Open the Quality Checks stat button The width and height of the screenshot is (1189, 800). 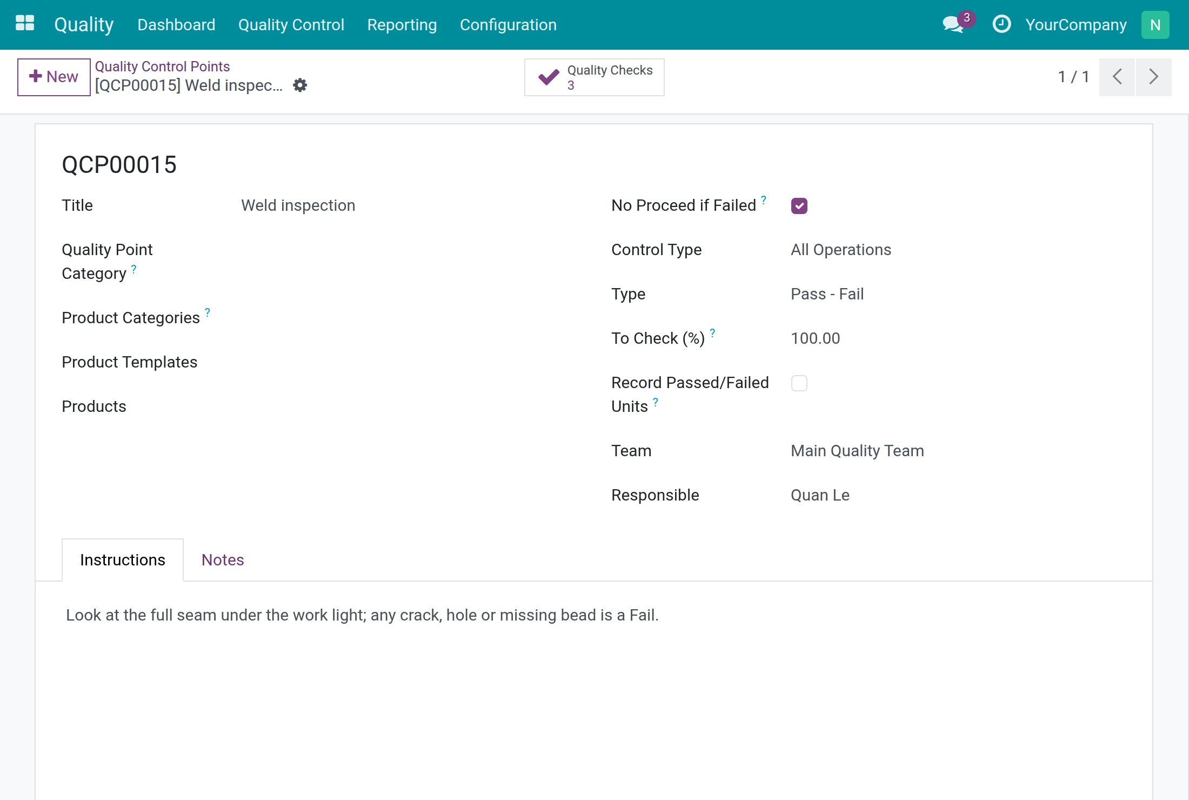594,77
